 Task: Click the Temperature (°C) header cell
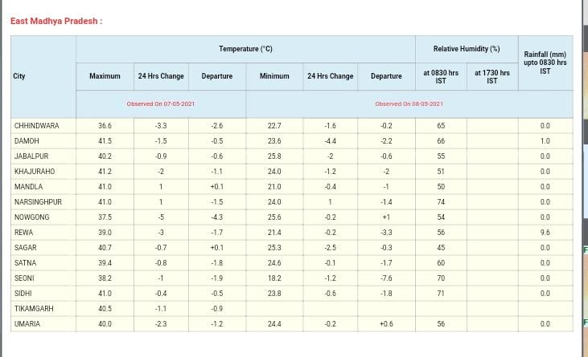pyautogui.click(x=245, y=49)
